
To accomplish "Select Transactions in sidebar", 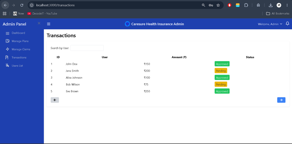I will tap(19, 58).
